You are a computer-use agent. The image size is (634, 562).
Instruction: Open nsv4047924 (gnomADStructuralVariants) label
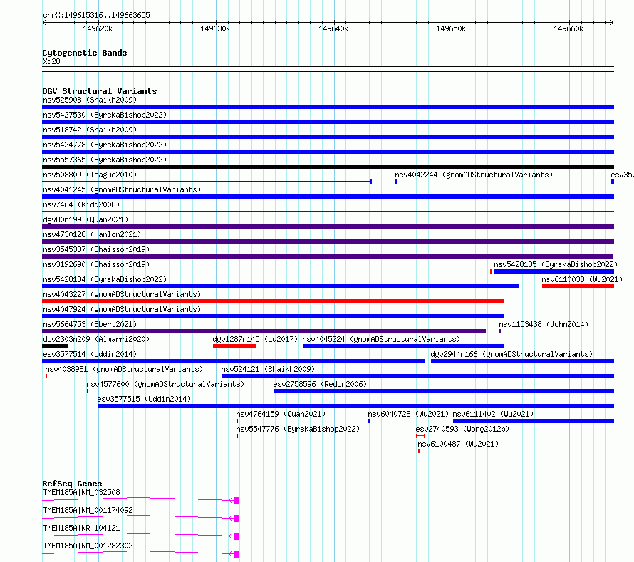coord(122,309)
